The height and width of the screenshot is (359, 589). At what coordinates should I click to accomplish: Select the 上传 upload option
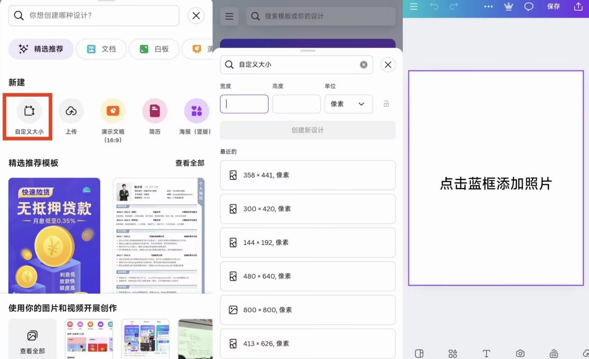click(x=71, y=117)
